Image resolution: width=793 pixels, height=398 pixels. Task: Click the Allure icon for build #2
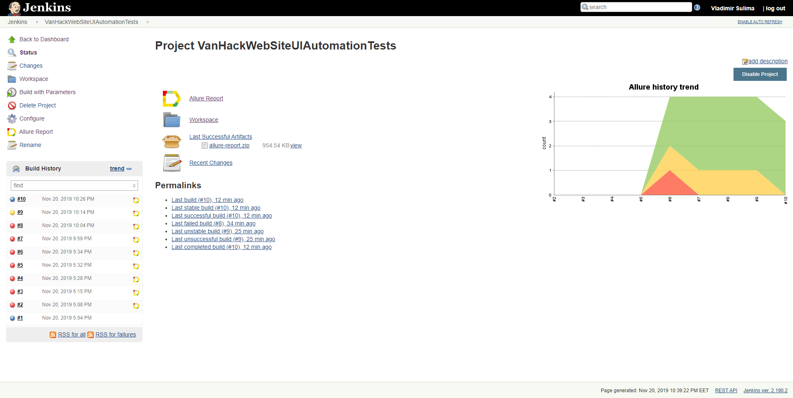pos(136,306)
